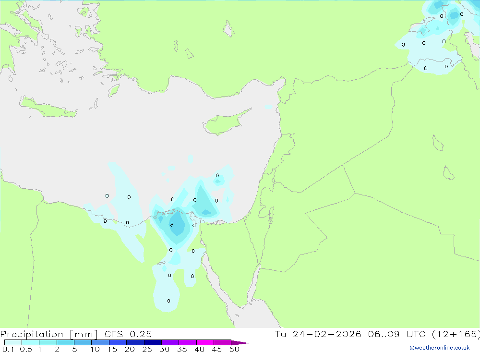Select the 0.1–0.5 mm legend swatch
480x352 pixels.
coord(13,342)
